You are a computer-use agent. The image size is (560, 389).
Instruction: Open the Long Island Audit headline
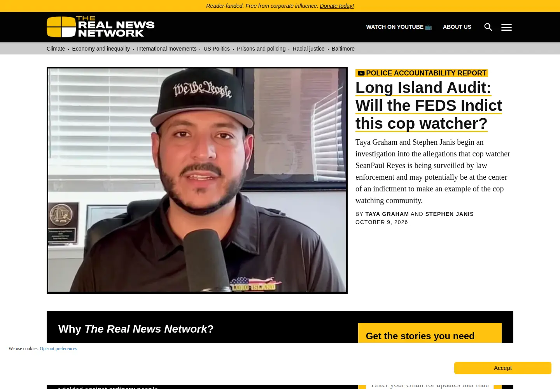(429, 105)
